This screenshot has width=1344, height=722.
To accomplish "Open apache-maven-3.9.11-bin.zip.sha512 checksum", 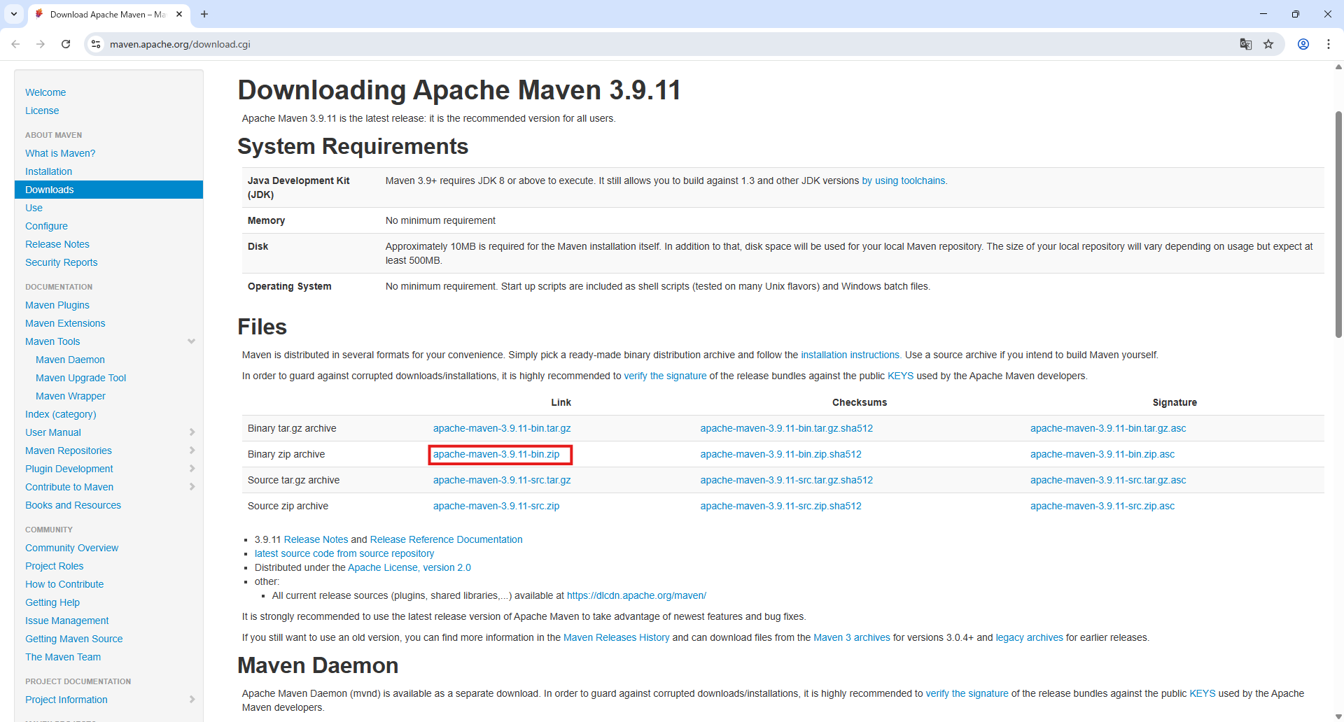I will [781, 454].
